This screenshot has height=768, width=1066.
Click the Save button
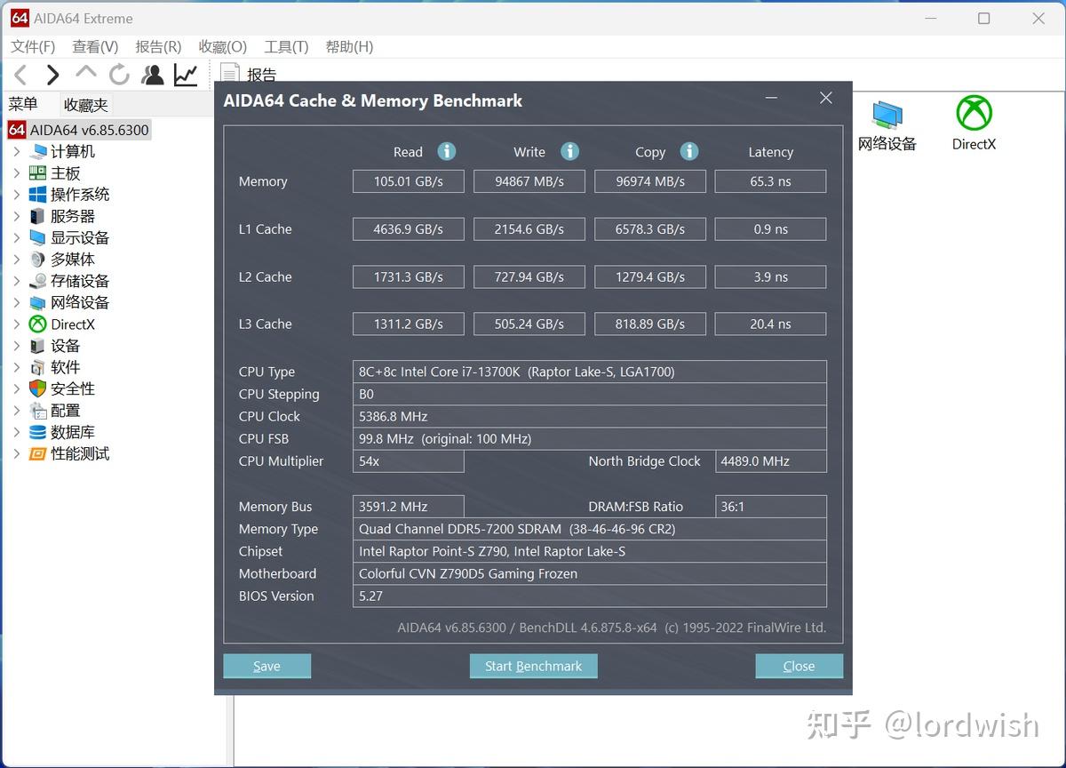pyautogui.click(x=266, y=666)
